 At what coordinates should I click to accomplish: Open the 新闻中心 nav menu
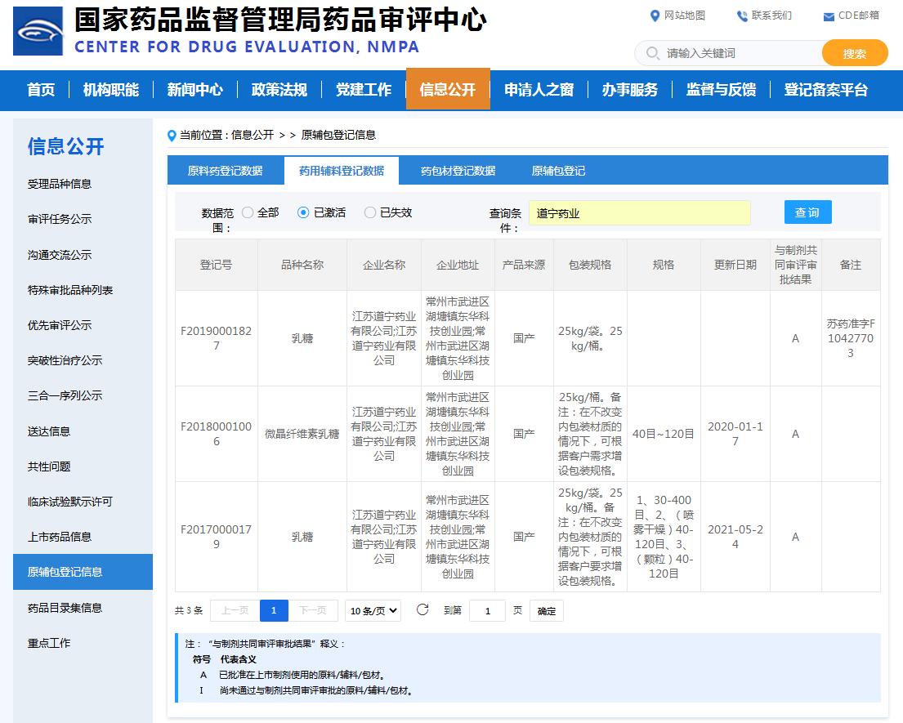[x=194, y=90]
